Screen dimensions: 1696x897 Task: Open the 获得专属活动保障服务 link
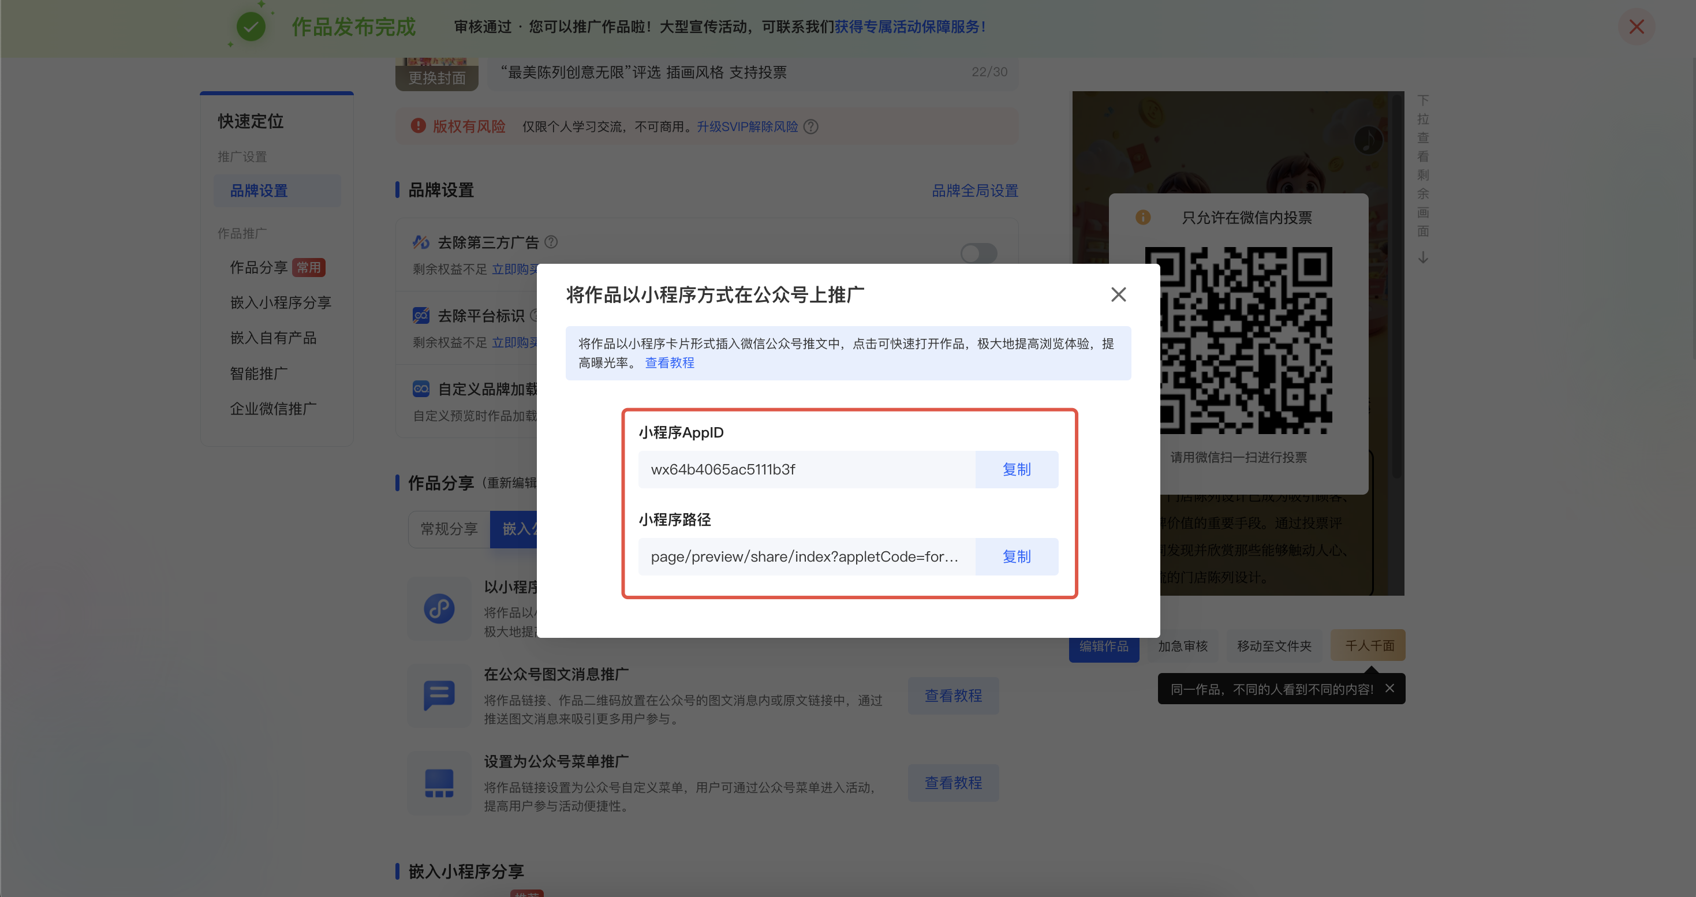[910, 27]
